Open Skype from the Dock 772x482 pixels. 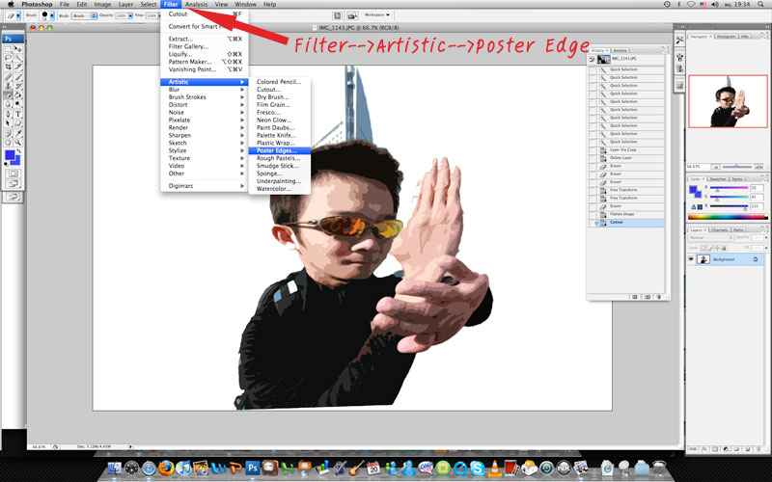[x=476, y=469]
